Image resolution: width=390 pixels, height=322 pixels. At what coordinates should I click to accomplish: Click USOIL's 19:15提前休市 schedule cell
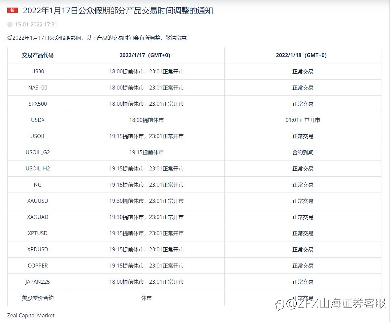point(146,136)
